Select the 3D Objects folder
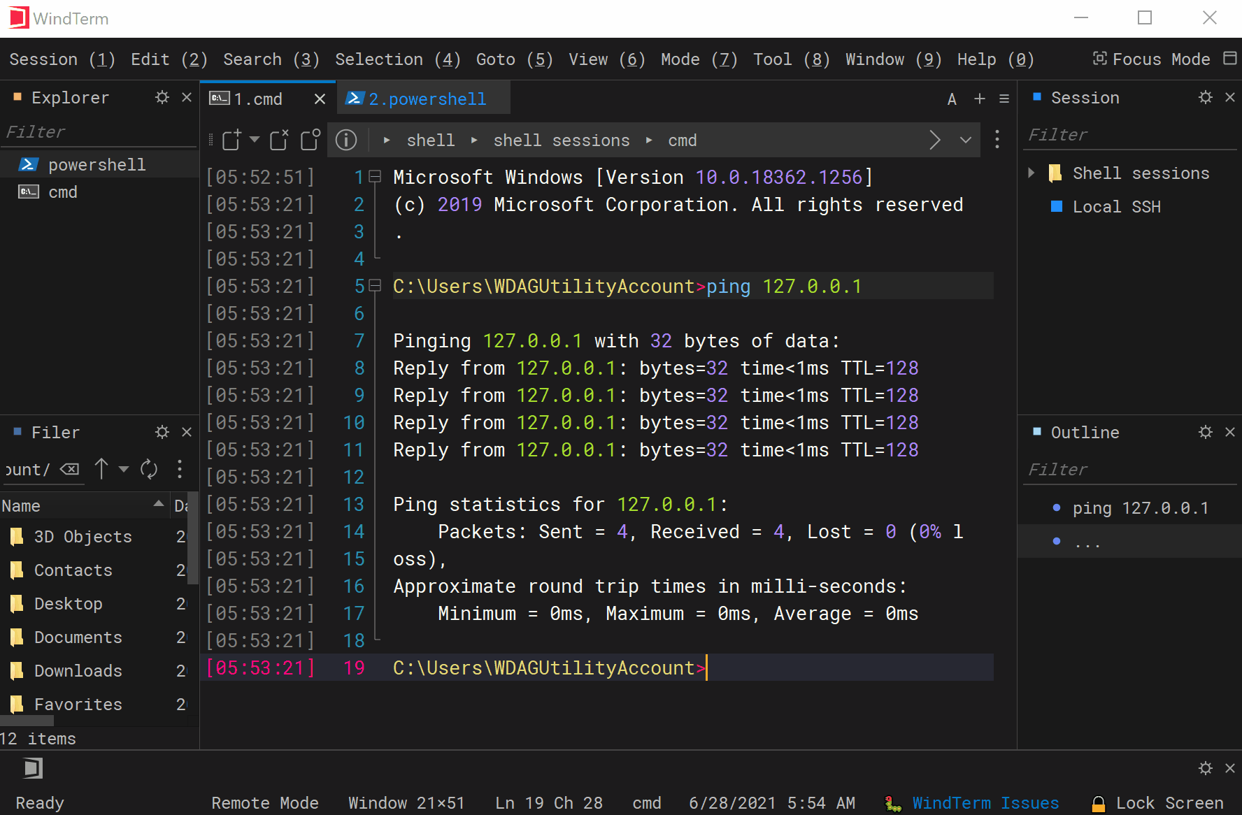The height and width of the screenshot is (815, 1242). (94, 536)
